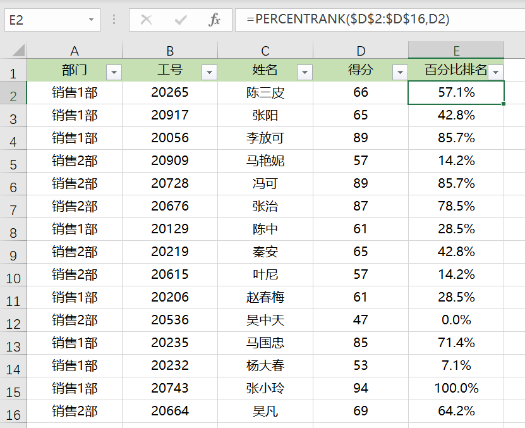This screenshot has height=428, width=525.
Task: Select cell with name 叶尼
Action: [x=265, y=275]
